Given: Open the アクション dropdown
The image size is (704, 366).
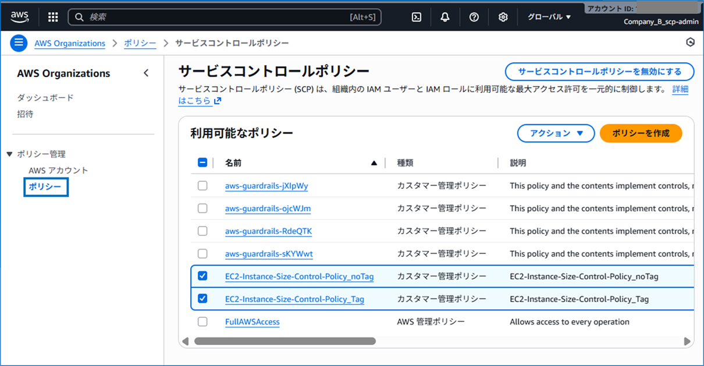Looking at the screenshot, I should [x=556, y=133].
